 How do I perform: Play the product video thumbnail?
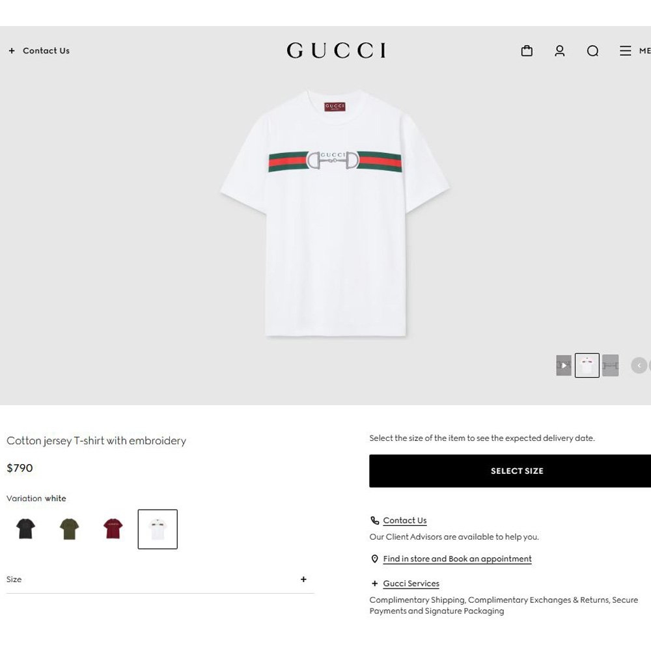[x=563, y=365]
